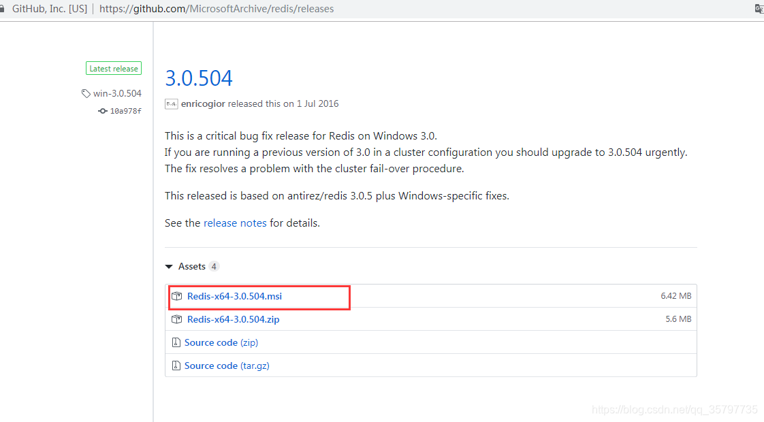
Task: Open the win-3.0.504 tag link
Action: pos(117,93)
